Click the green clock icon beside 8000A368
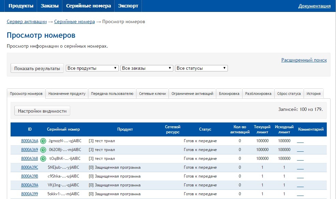The image size is (336, 199). (x=43, y=159)
